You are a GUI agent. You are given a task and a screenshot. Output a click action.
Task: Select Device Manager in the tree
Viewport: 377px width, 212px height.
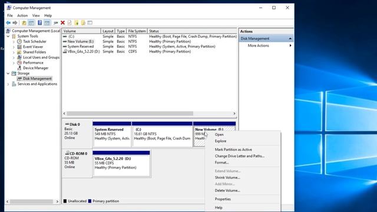pos(35,68)
